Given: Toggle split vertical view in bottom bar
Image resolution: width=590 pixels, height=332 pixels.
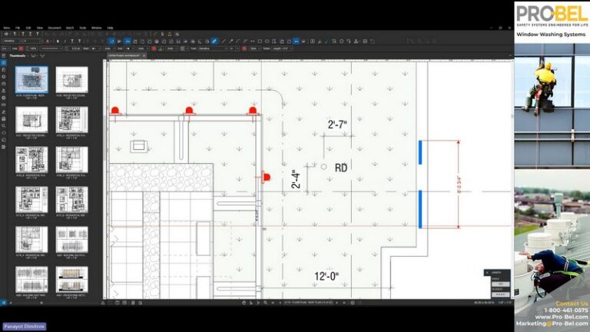Looking at the screenshot, I should click(x=124, y=303).
